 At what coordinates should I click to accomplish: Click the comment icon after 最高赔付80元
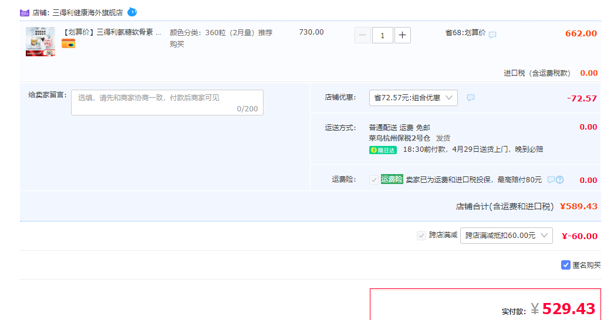point(551,179)
